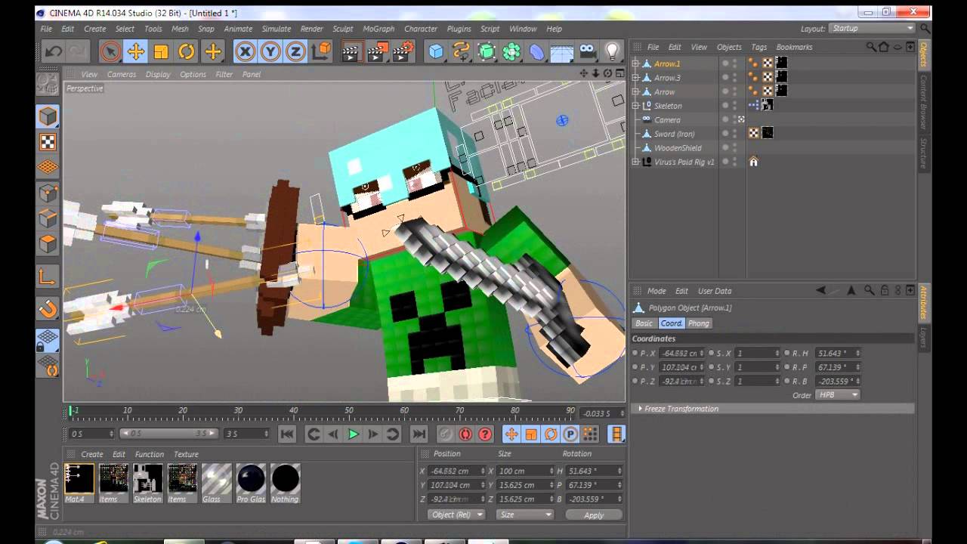The width and height of the screenshot is (967, 544).
Task: Switch to the Basic tab
Action: pyautogui.click(x=644, y=323)
